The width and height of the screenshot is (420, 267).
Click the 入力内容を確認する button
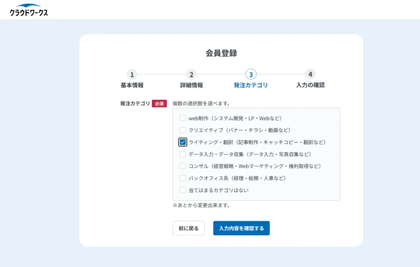(241, 228)
